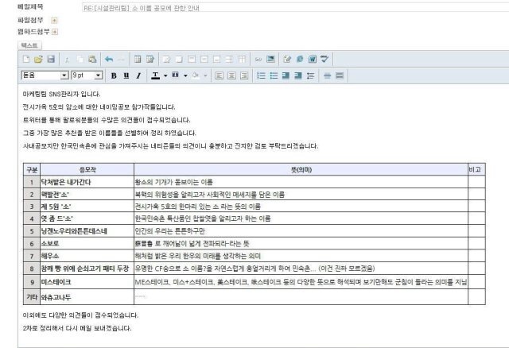Switch to the 텍스트 tab
This screenshot has height=348, width=509.
point(28,45)
